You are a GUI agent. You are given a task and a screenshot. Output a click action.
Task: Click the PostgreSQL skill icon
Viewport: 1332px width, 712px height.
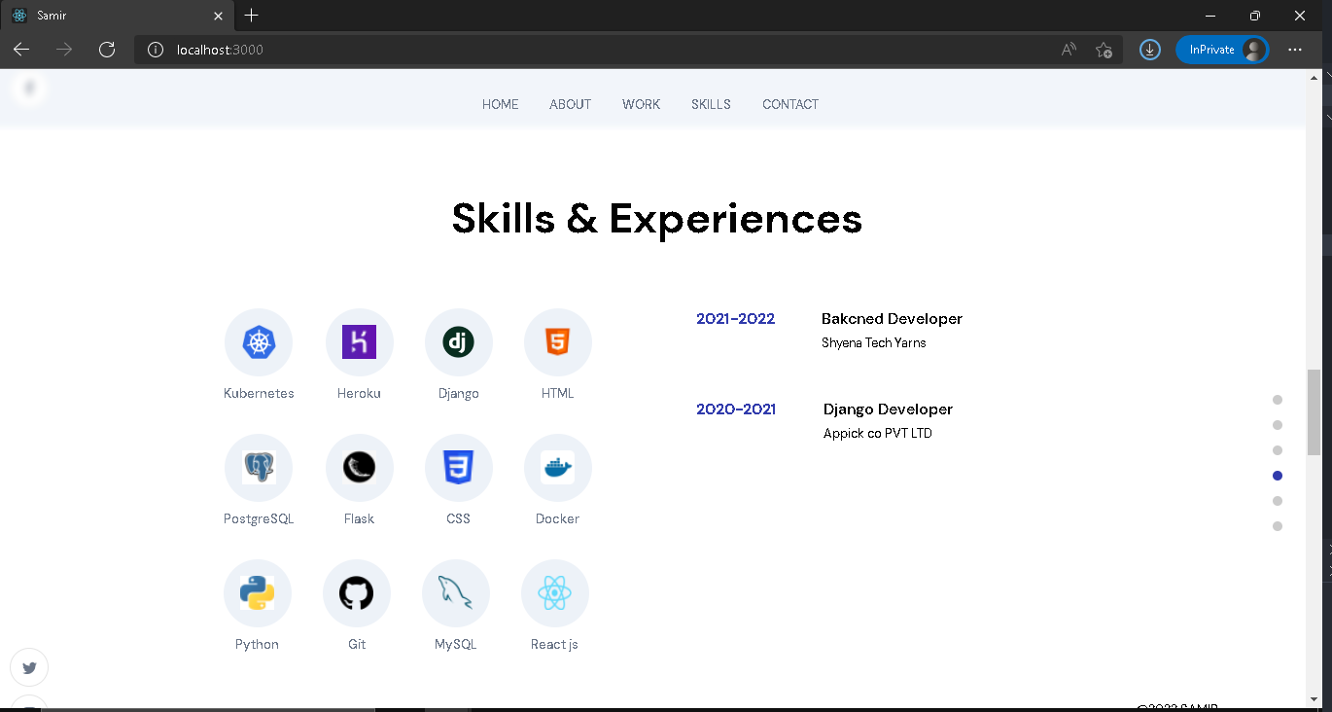point(258,467)
